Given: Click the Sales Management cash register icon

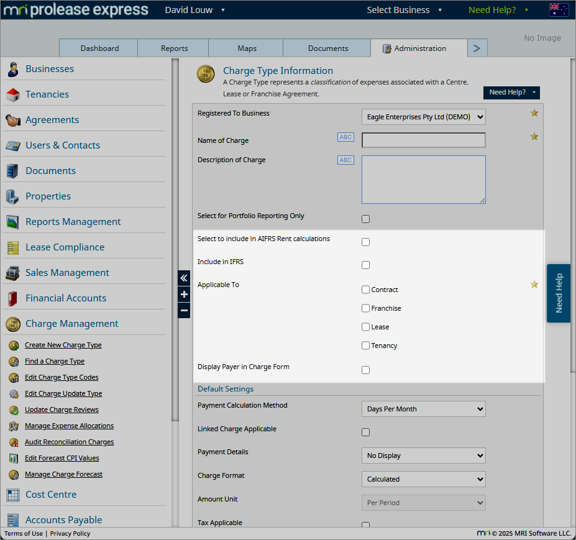Looking at the screenshot, I should click(13, 273).
